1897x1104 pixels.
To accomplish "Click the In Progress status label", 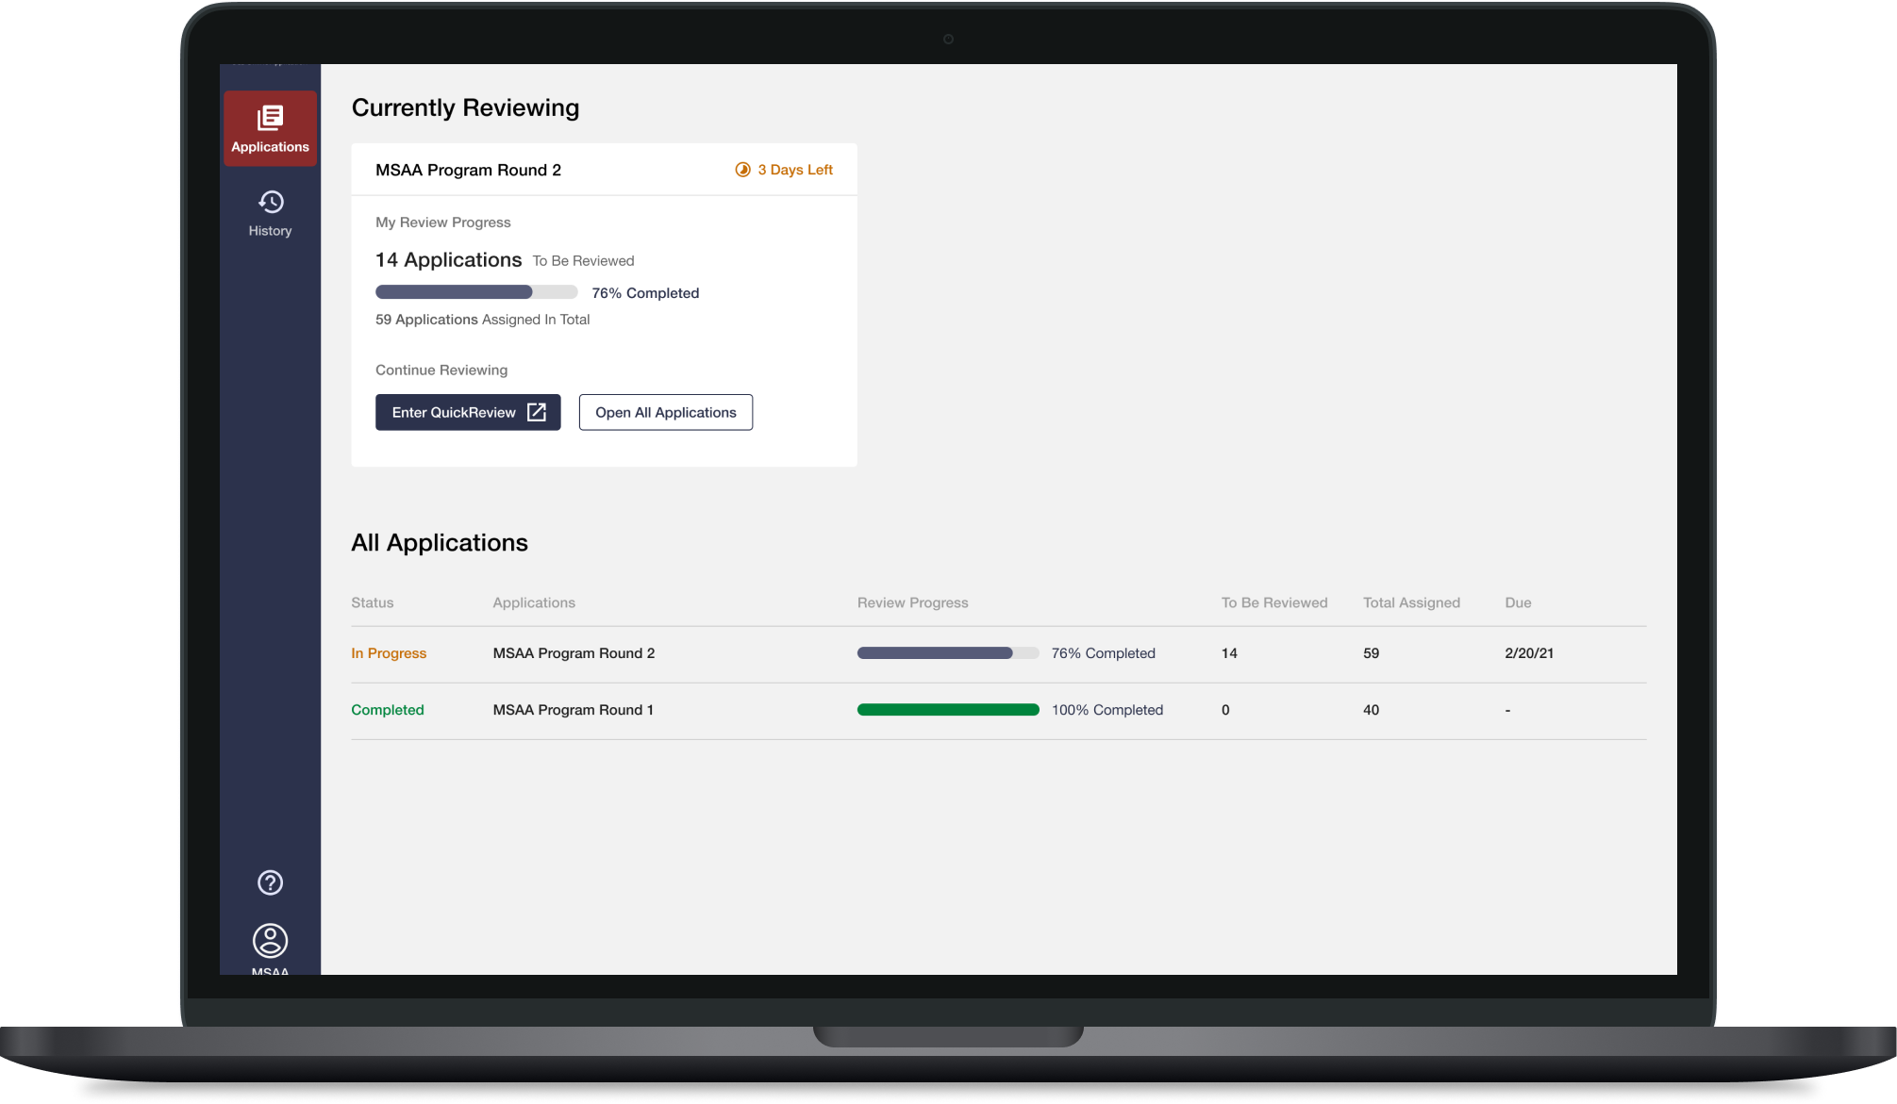I will coord(388,653).
